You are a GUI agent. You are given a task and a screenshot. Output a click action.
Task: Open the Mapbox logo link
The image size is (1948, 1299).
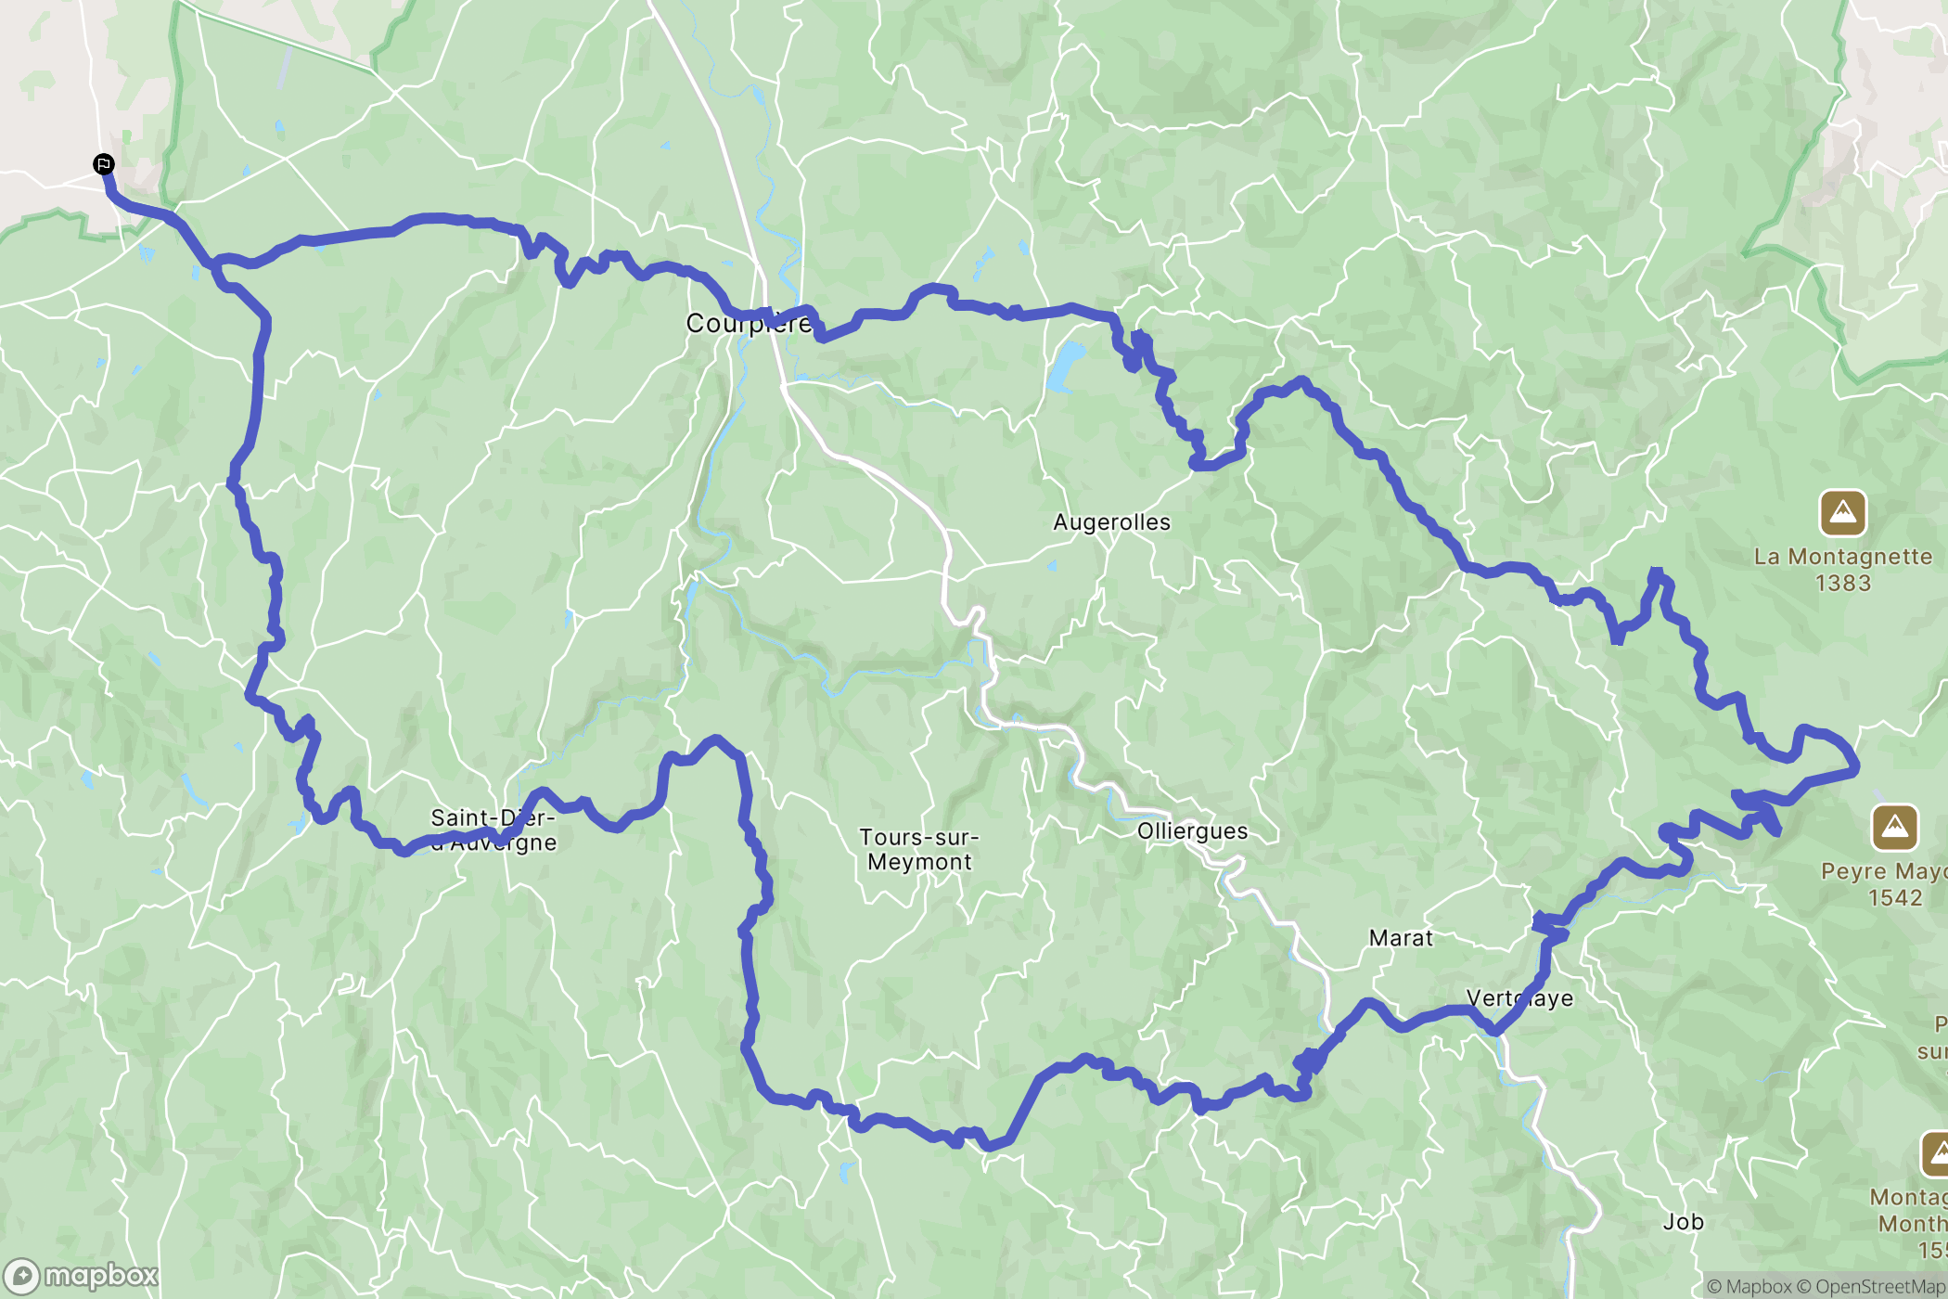coord(82,1277)
